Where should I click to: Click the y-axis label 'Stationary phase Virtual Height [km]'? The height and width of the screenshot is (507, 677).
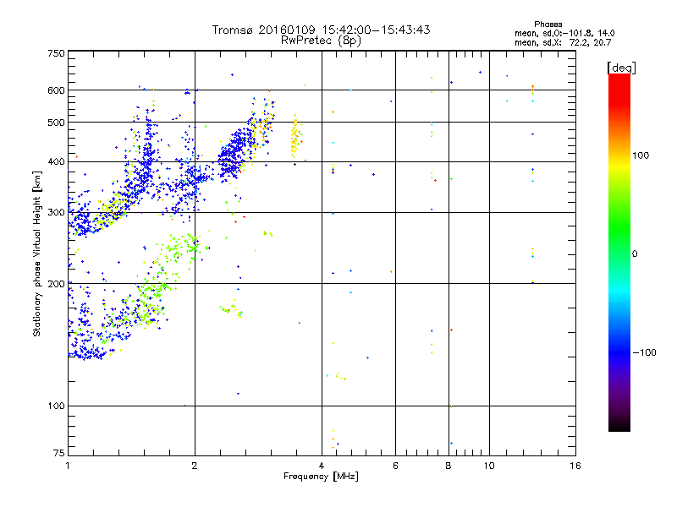coord(36,253)
